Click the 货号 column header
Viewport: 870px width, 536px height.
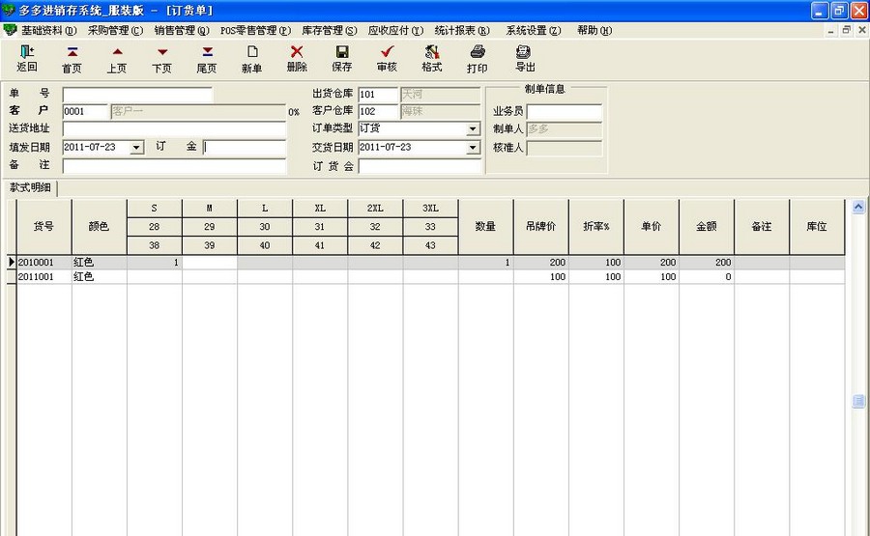43,227
